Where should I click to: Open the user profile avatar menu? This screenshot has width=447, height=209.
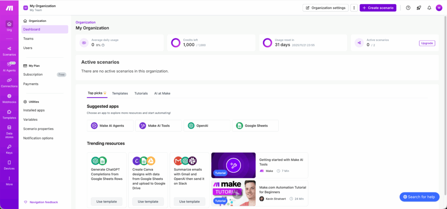(x=439, y=8)
